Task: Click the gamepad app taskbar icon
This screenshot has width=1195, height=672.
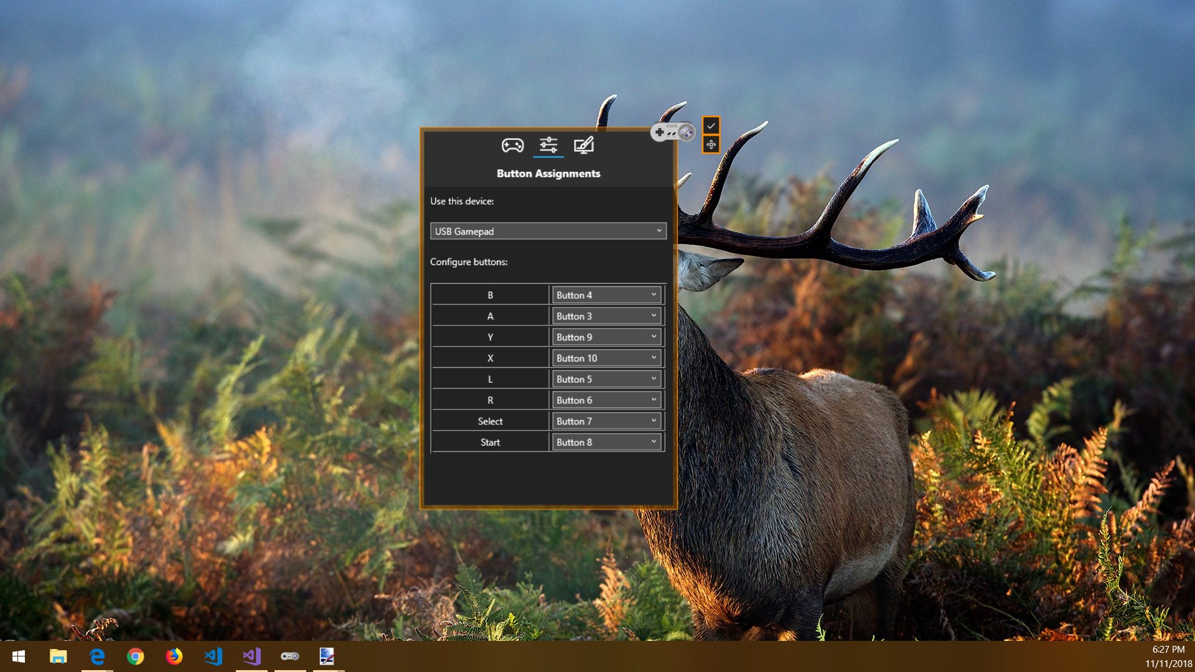Action: (x=290, y=656)
